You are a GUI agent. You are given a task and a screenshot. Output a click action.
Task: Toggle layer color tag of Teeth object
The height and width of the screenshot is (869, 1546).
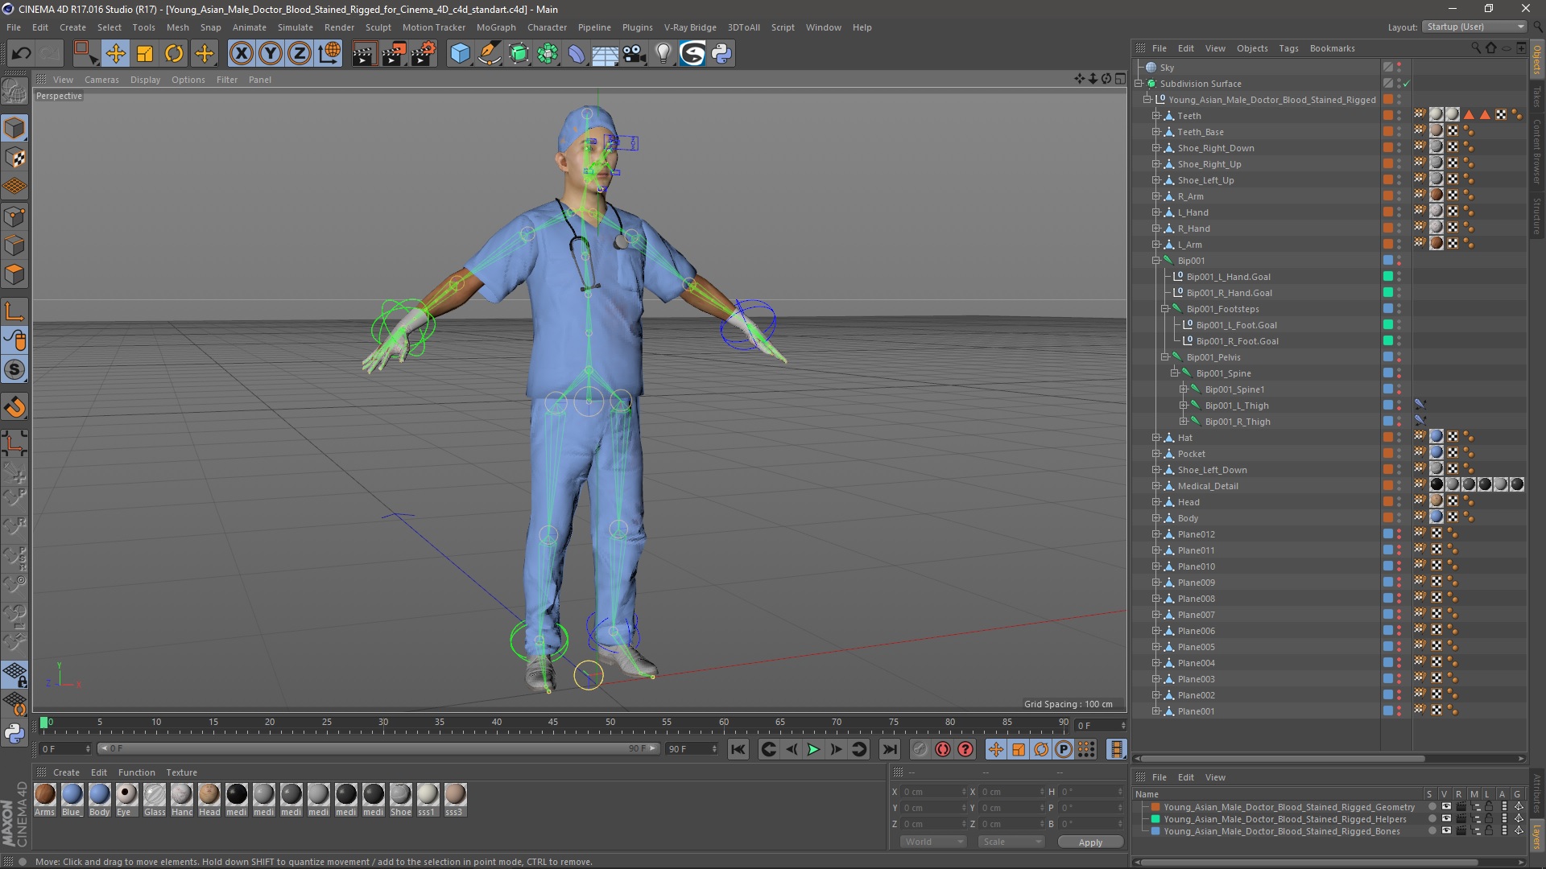click(1388, 115)
